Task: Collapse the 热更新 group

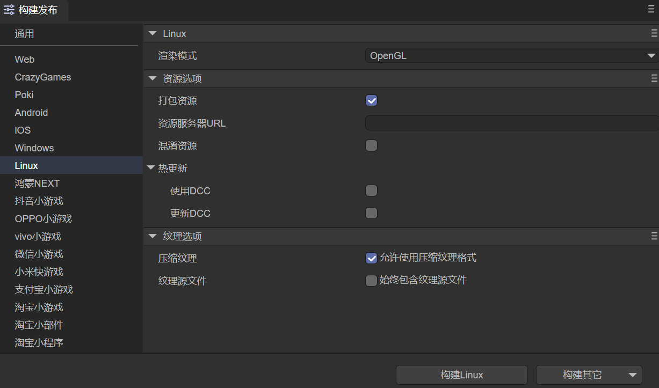Action: click(151, 168)
